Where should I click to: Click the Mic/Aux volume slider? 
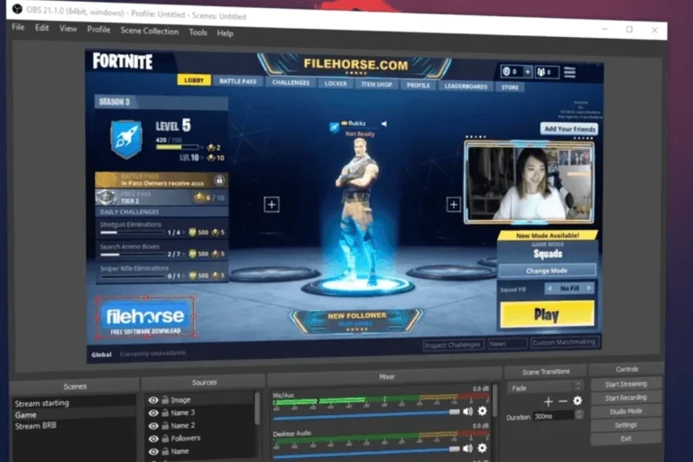point(366,414)
